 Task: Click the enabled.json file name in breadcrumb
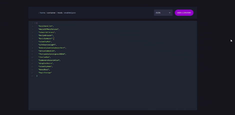tap(70, 13)
